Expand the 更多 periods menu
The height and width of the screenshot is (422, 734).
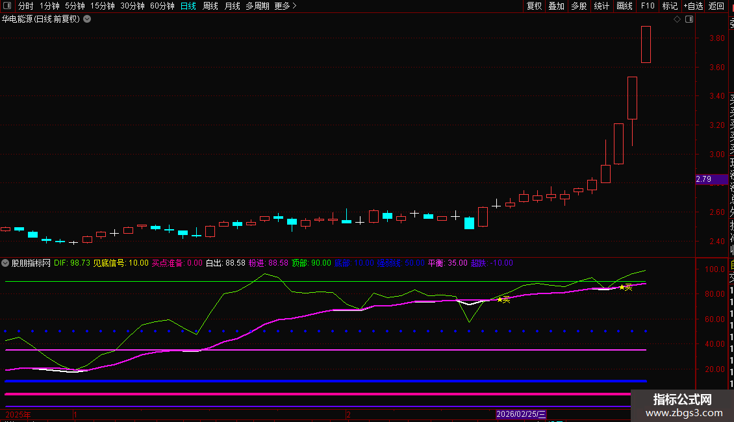(285, 6)
